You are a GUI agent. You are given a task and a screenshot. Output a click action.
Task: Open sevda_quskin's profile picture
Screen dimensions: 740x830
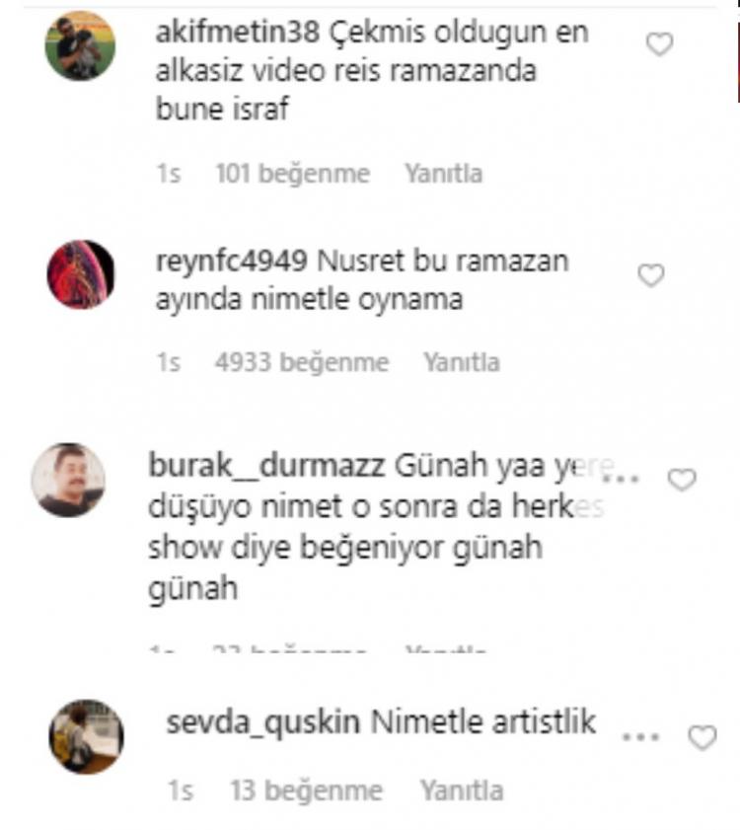pos(86,737)
